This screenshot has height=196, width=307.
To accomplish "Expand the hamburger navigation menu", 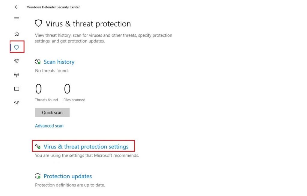I will pyautogui.click(x=17, y=19).
